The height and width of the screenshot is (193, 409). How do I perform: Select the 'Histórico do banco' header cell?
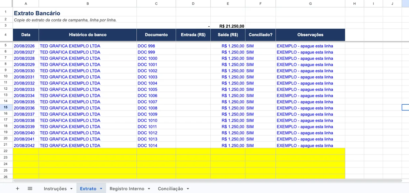tap(88, 35)
